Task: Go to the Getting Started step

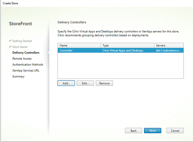Action: coord(22,41)
